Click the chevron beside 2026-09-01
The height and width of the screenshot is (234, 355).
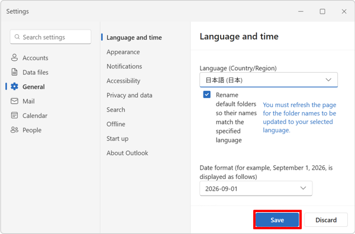pyautogui.click(x=303, y=188)
